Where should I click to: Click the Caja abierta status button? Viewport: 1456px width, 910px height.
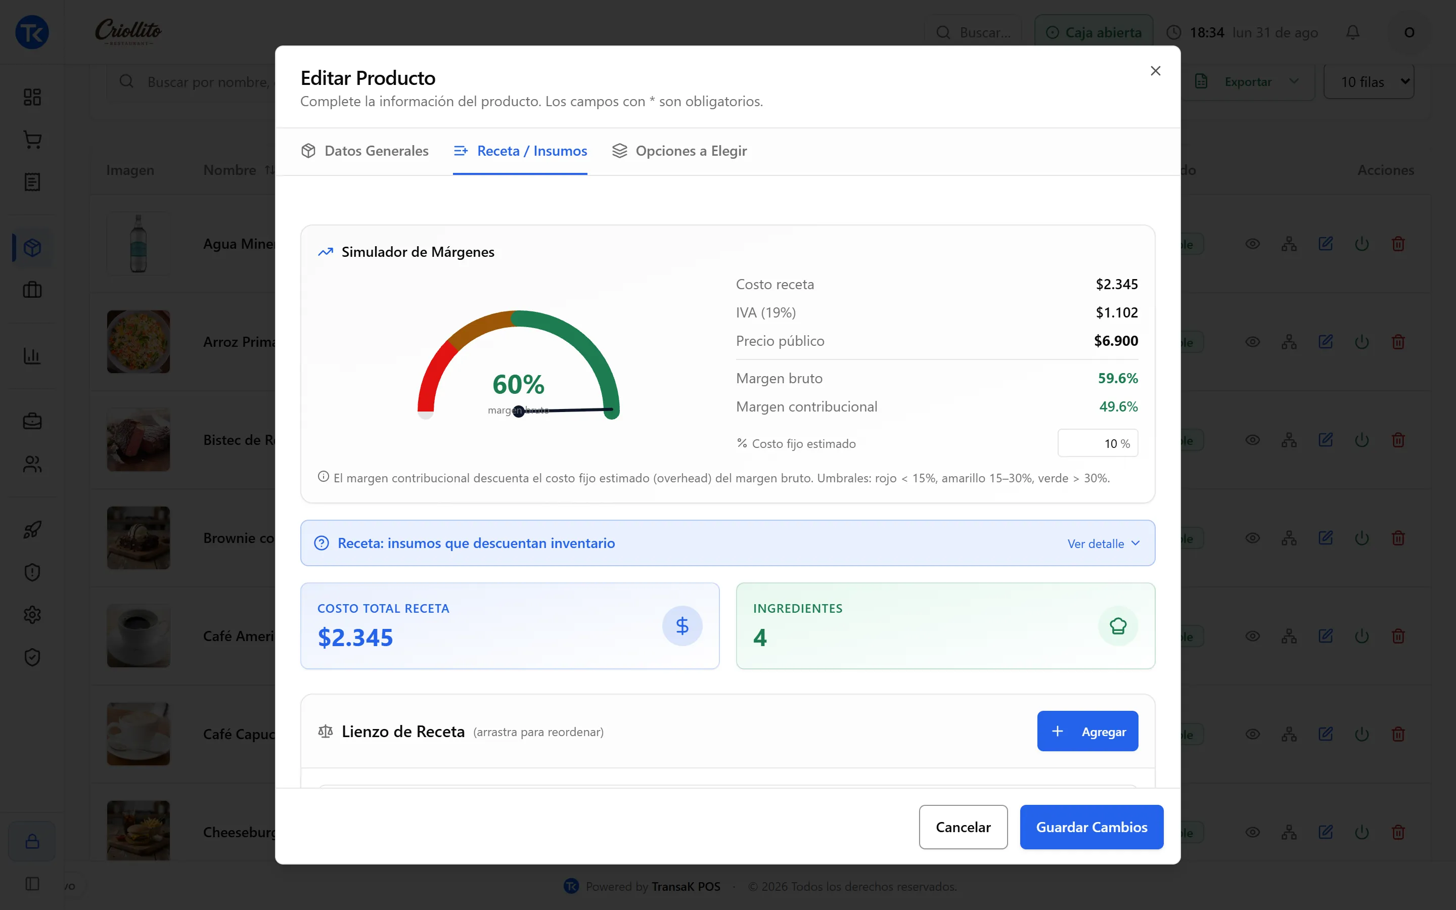pyautogui.click(x=1093, y=32)
